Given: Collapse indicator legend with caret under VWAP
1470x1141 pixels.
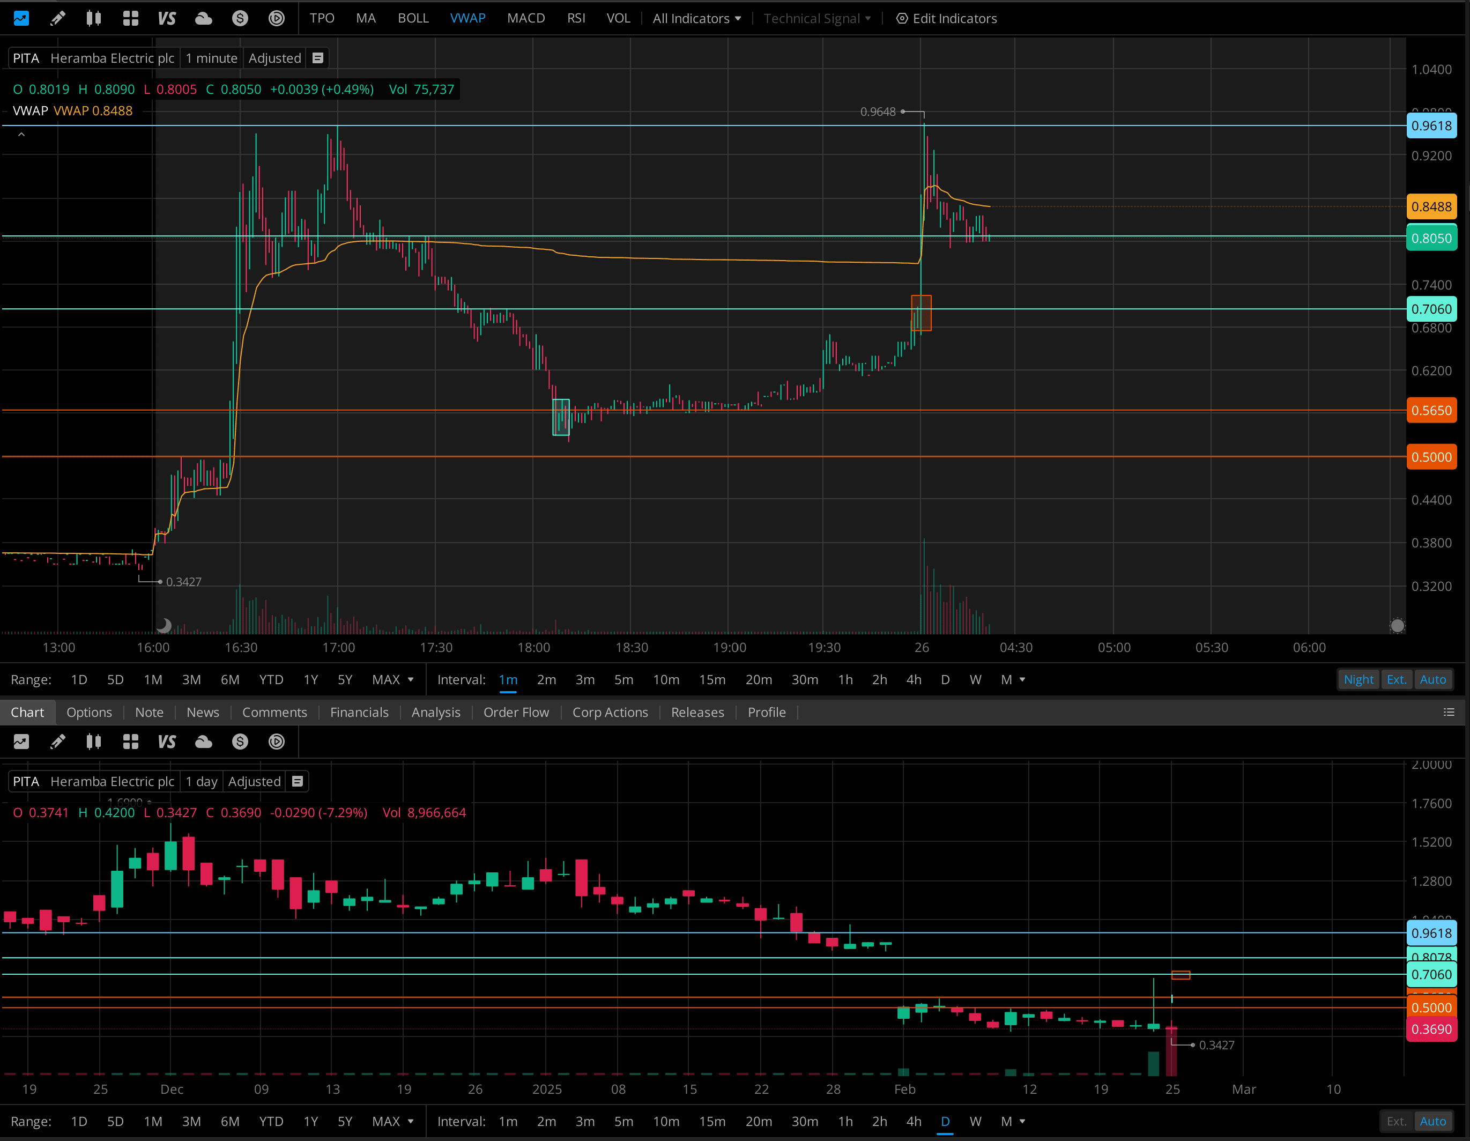Looking at the screenshot, I should 21,135.
